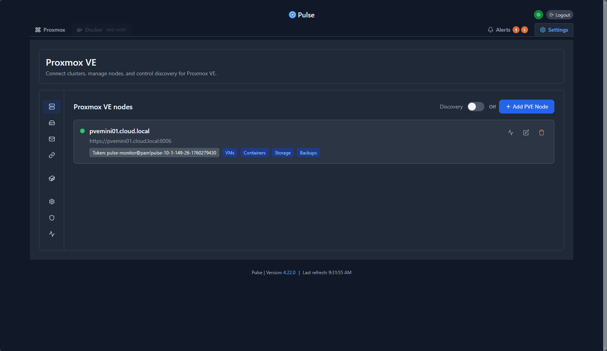Open the cube container sidebar icon
This screenshot has width=607, height=351.
pyautogui.click(x=52, y=178)
